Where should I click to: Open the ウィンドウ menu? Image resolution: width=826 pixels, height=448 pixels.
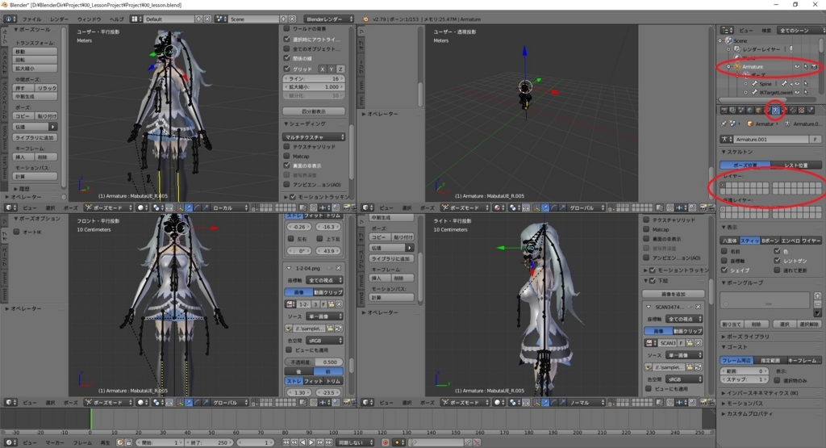point(89,19)
